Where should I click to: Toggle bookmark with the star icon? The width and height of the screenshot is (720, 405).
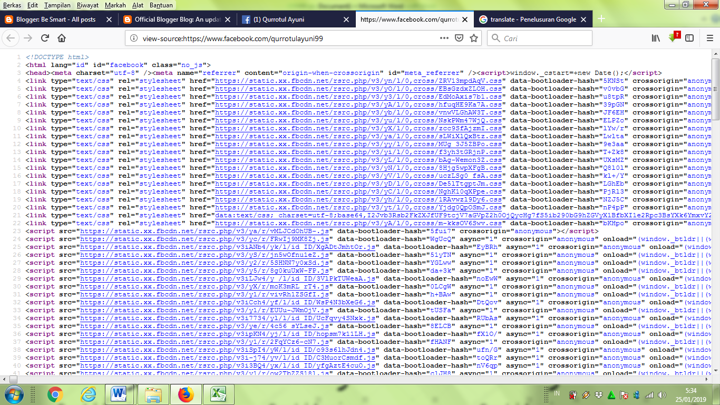[x=473, y=37]
